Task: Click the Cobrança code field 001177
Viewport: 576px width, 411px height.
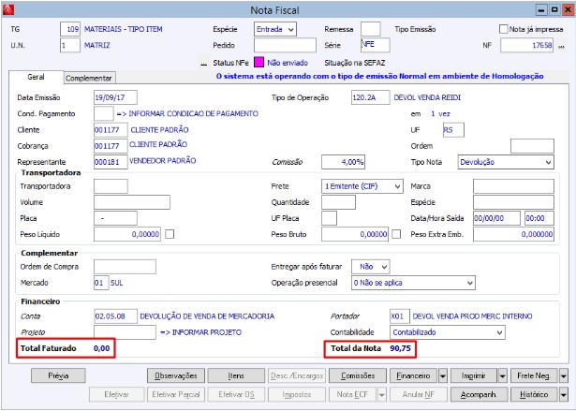Action: pos(111,146)
